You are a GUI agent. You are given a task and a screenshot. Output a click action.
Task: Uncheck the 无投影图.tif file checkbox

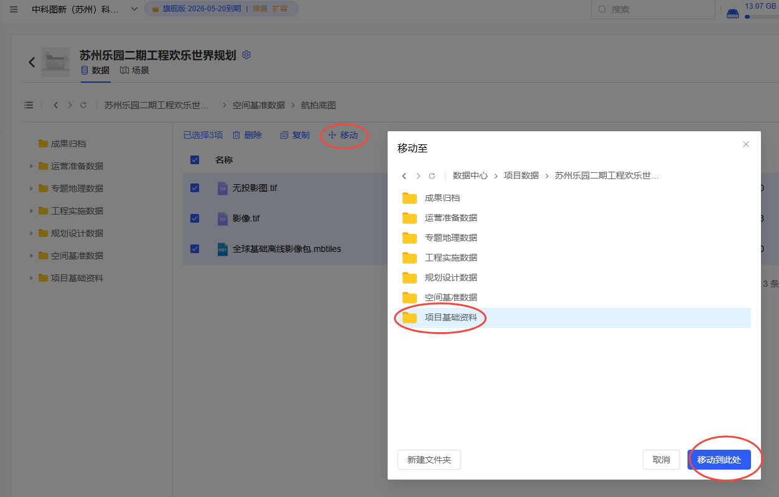(195, 188)
